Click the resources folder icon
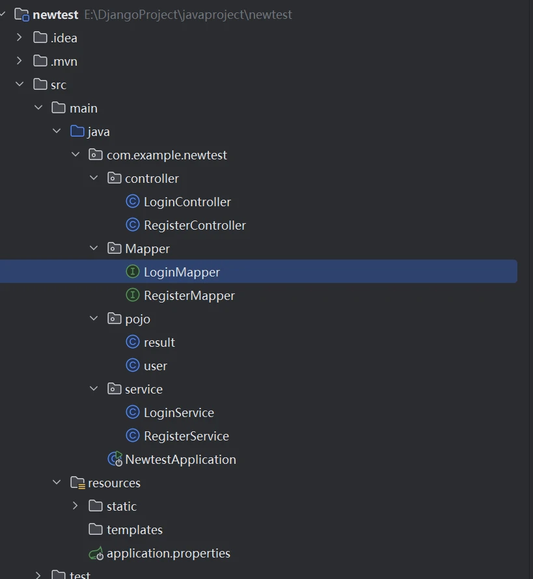 coord(77,483)
